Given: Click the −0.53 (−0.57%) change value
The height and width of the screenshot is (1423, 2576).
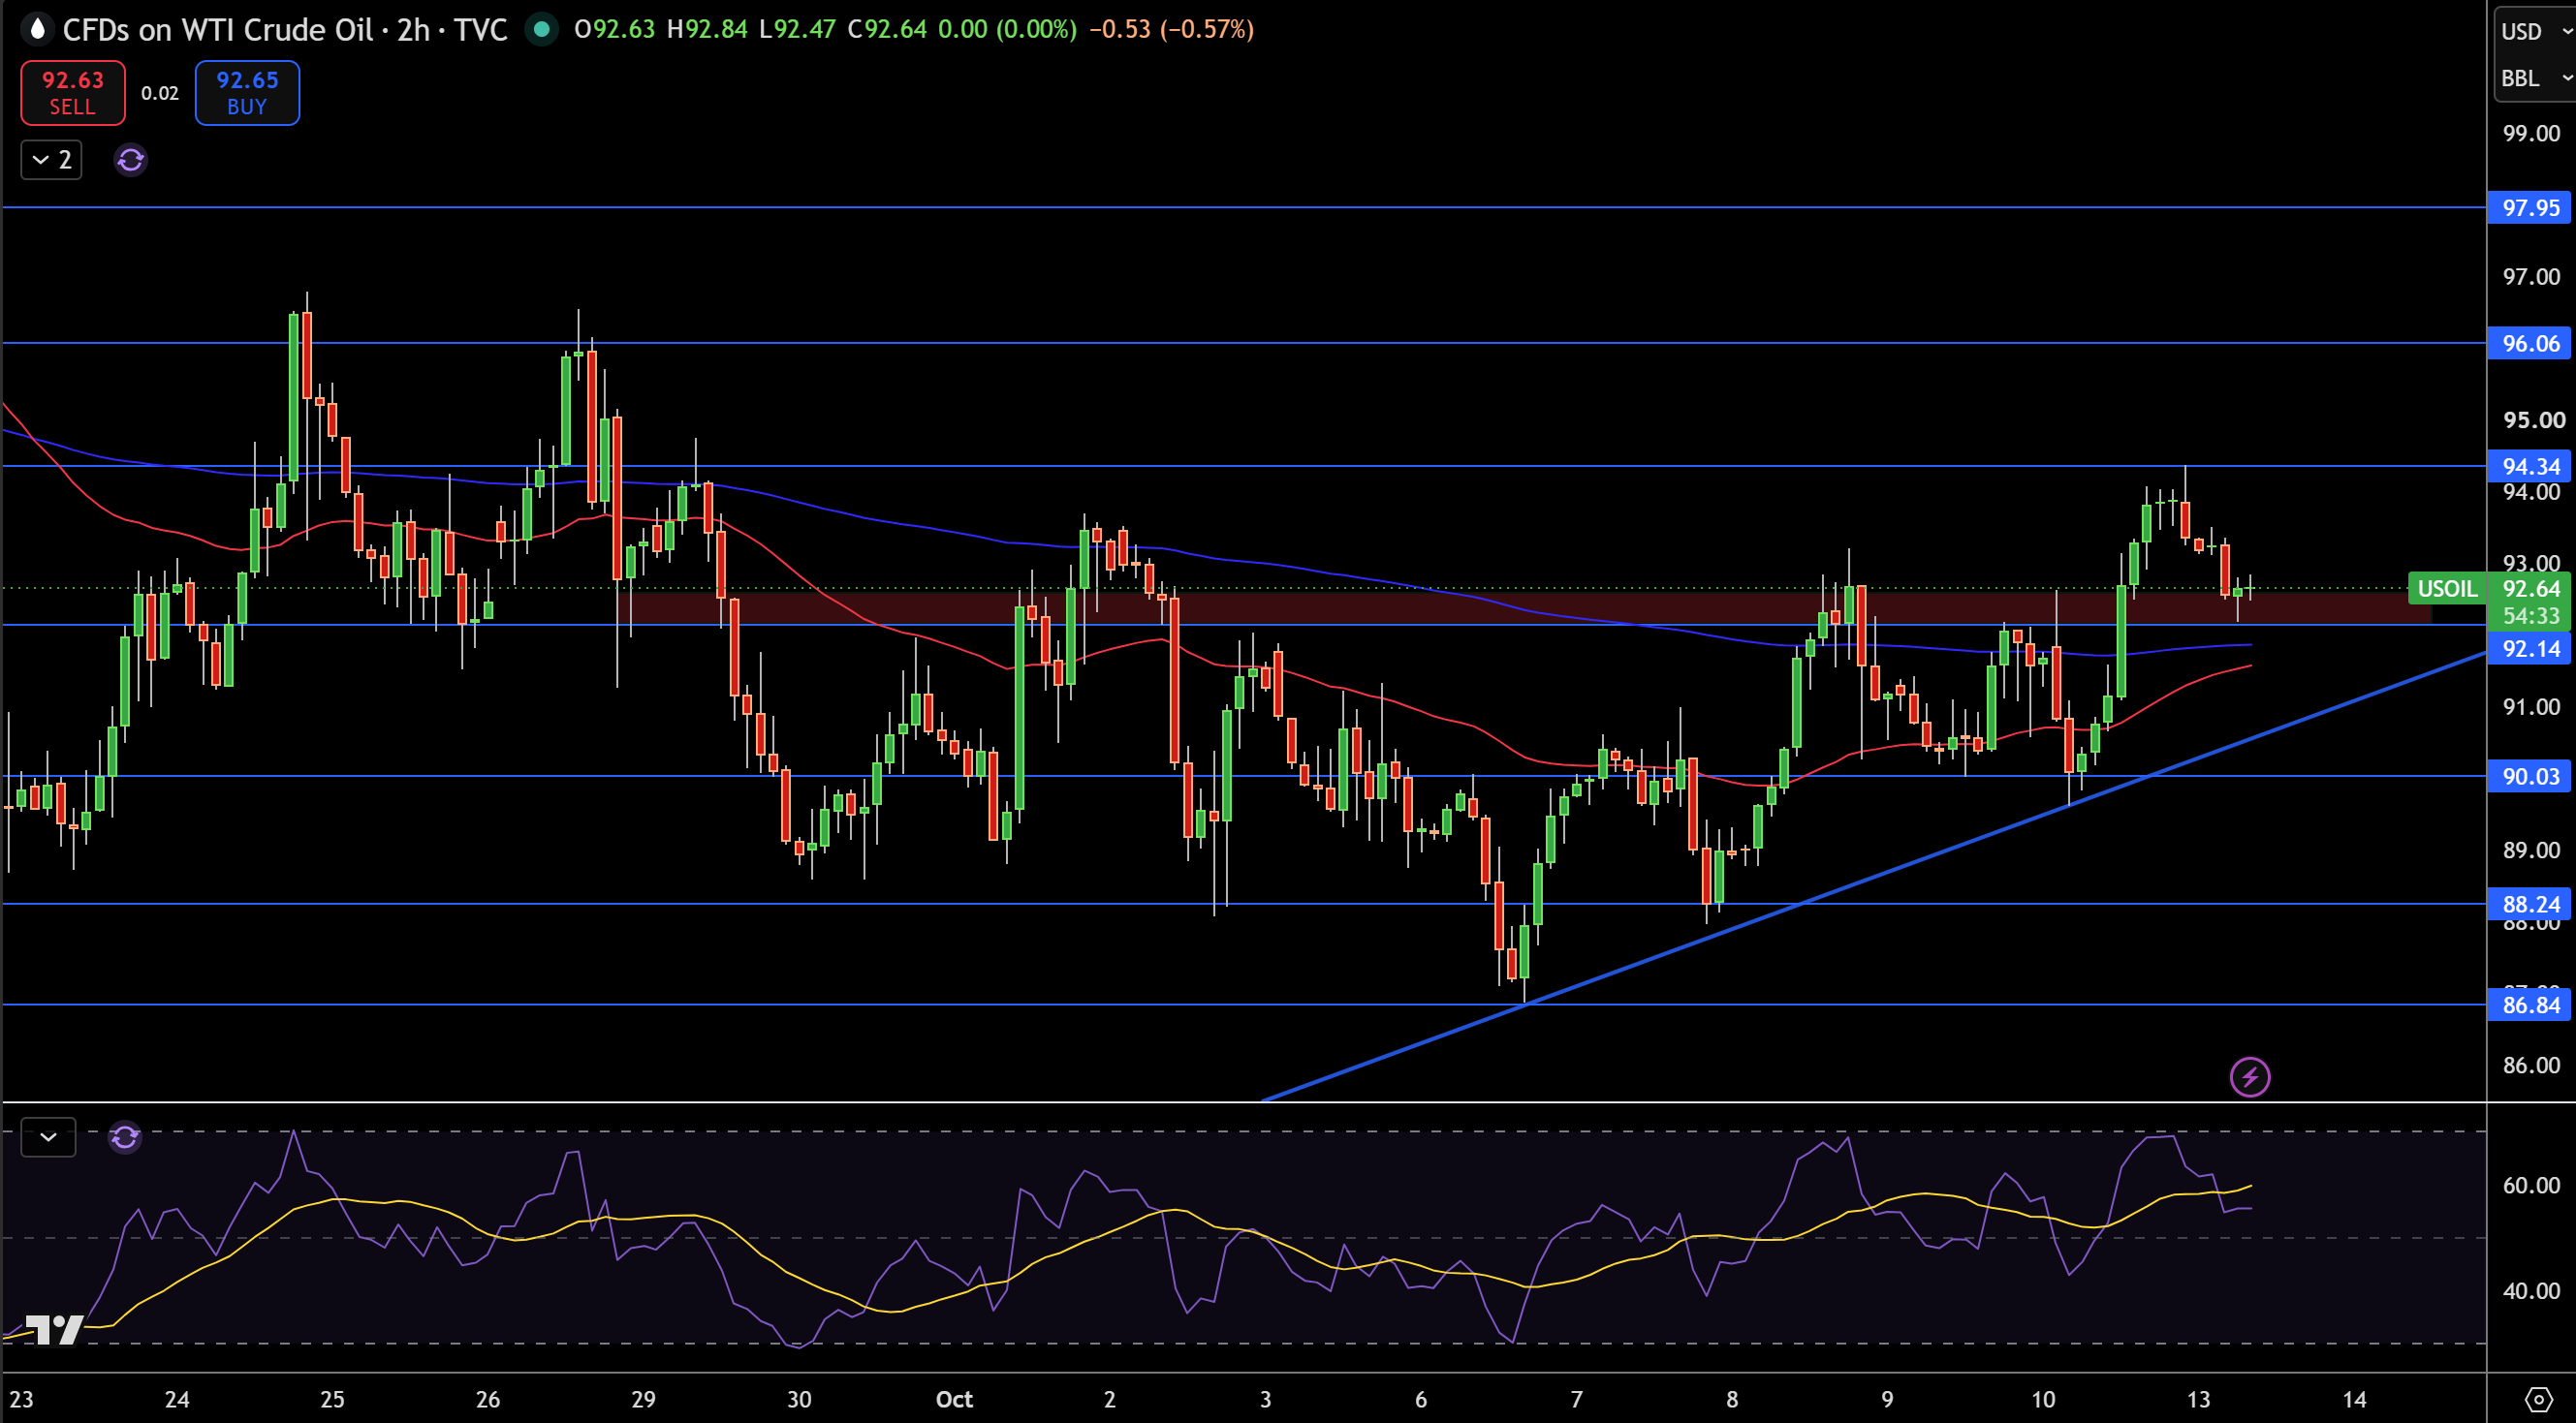Looking at the screenshot, I should (x=1171, y=29).
